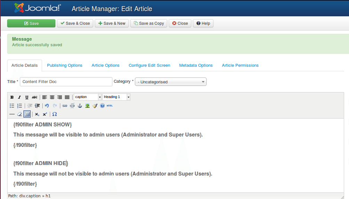This screenshot has width=349, height=199.
Task: Toggle underline formatting in editor
Action: point(27,97)
